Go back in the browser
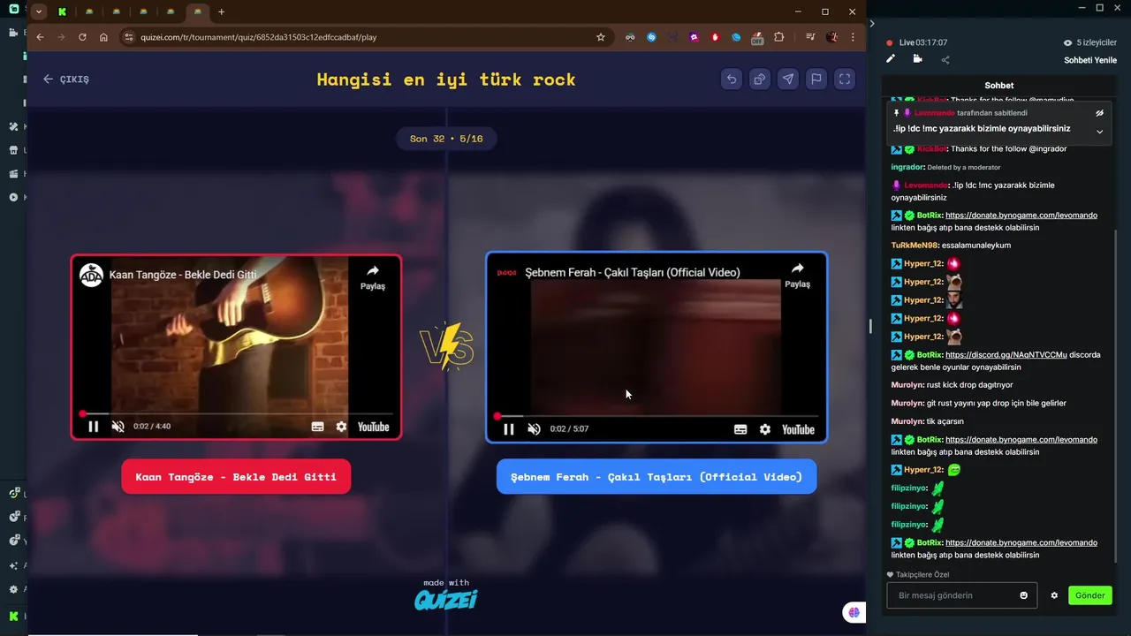Screen dimensions: 1131x636 40,37
